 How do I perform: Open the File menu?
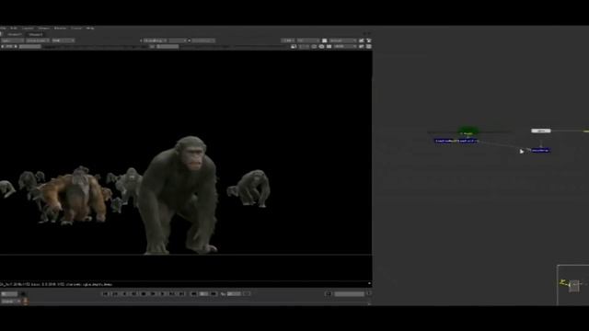(x=3, y=29)
